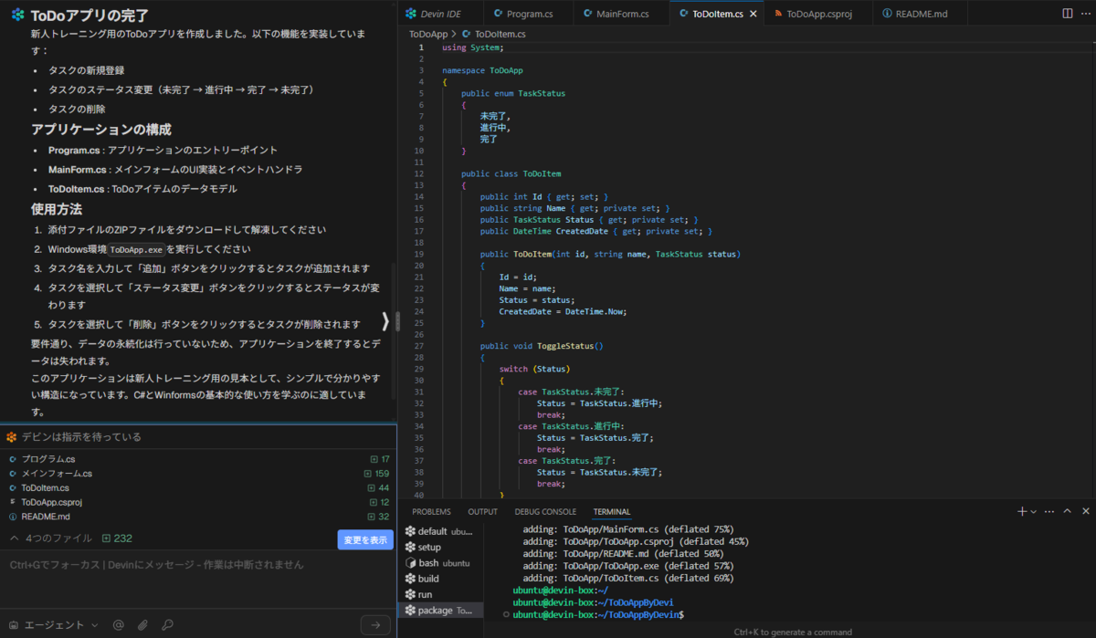This screenshot has height=638, width=1096.
Task: Open プログラム.cs in the changed files list
Action: 48,459
